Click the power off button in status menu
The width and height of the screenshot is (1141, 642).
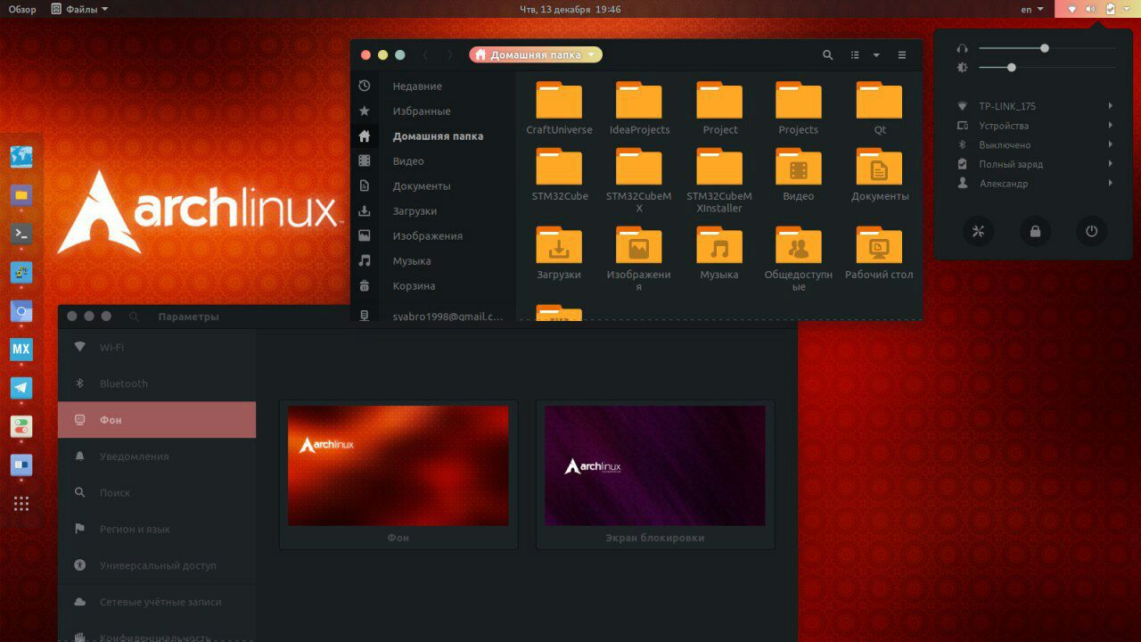tap(1092, 232)
